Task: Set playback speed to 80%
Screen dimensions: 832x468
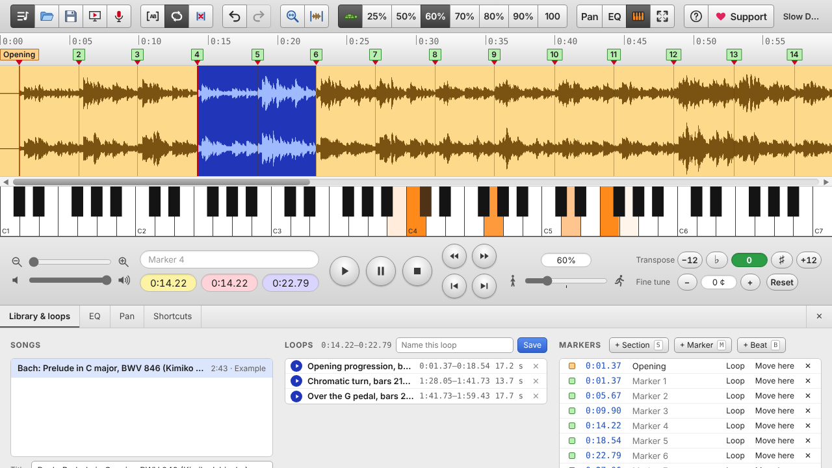Action: (x=494, y=16)
